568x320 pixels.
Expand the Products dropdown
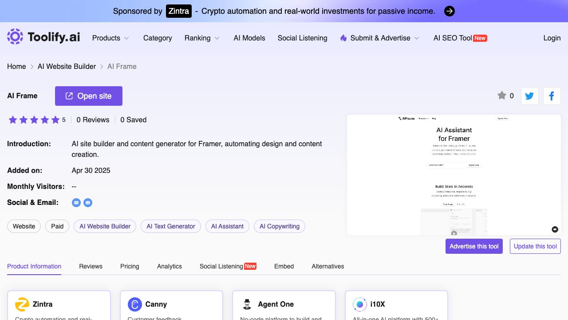(110, 38)
